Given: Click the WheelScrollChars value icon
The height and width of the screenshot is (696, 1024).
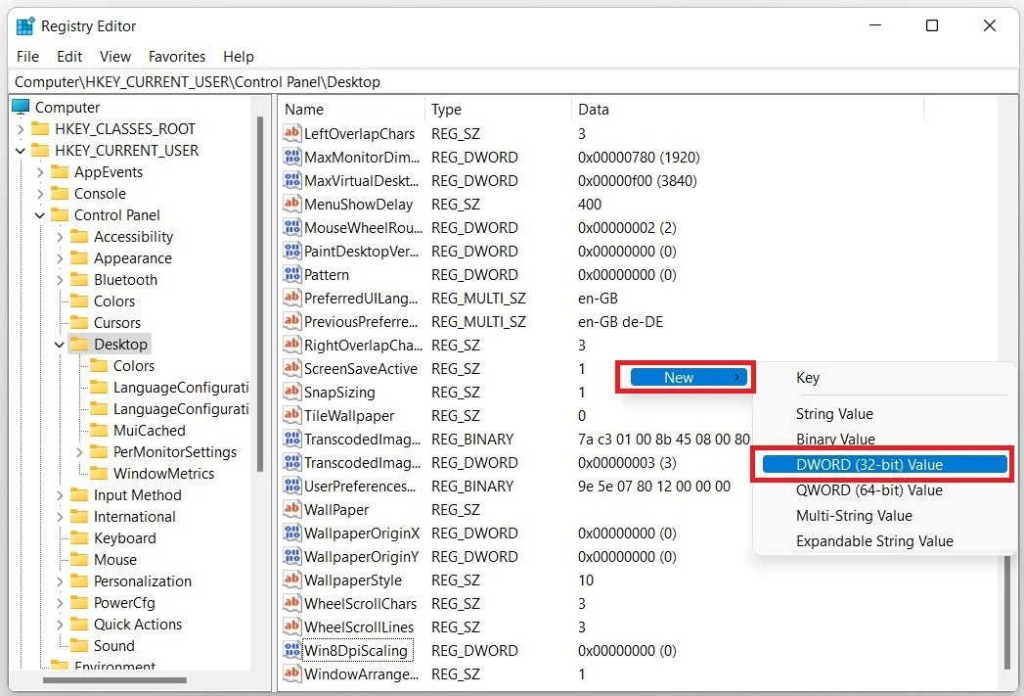Looking at the screenshot, I should click(x=291, y=603).
